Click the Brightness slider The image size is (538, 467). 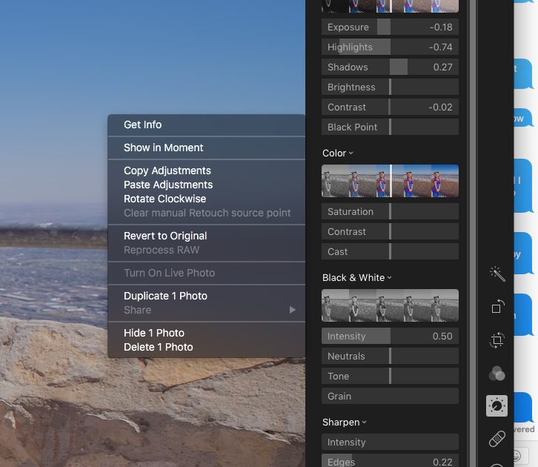click(x=390, y=87)
